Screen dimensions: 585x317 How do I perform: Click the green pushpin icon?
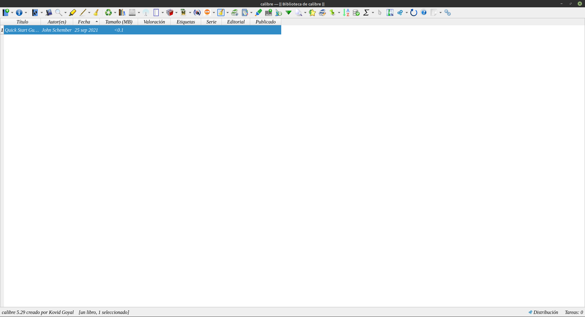(x=332, y=12)
